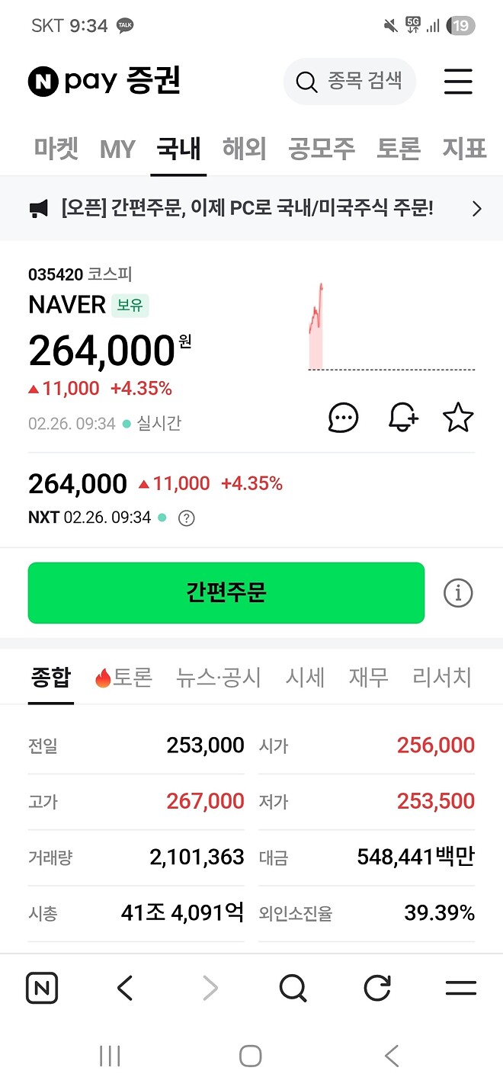Tap the refresh icon in the bottom bar
Screen dimensions: 503x1090
pyautogui.click(x=376, y=988)
